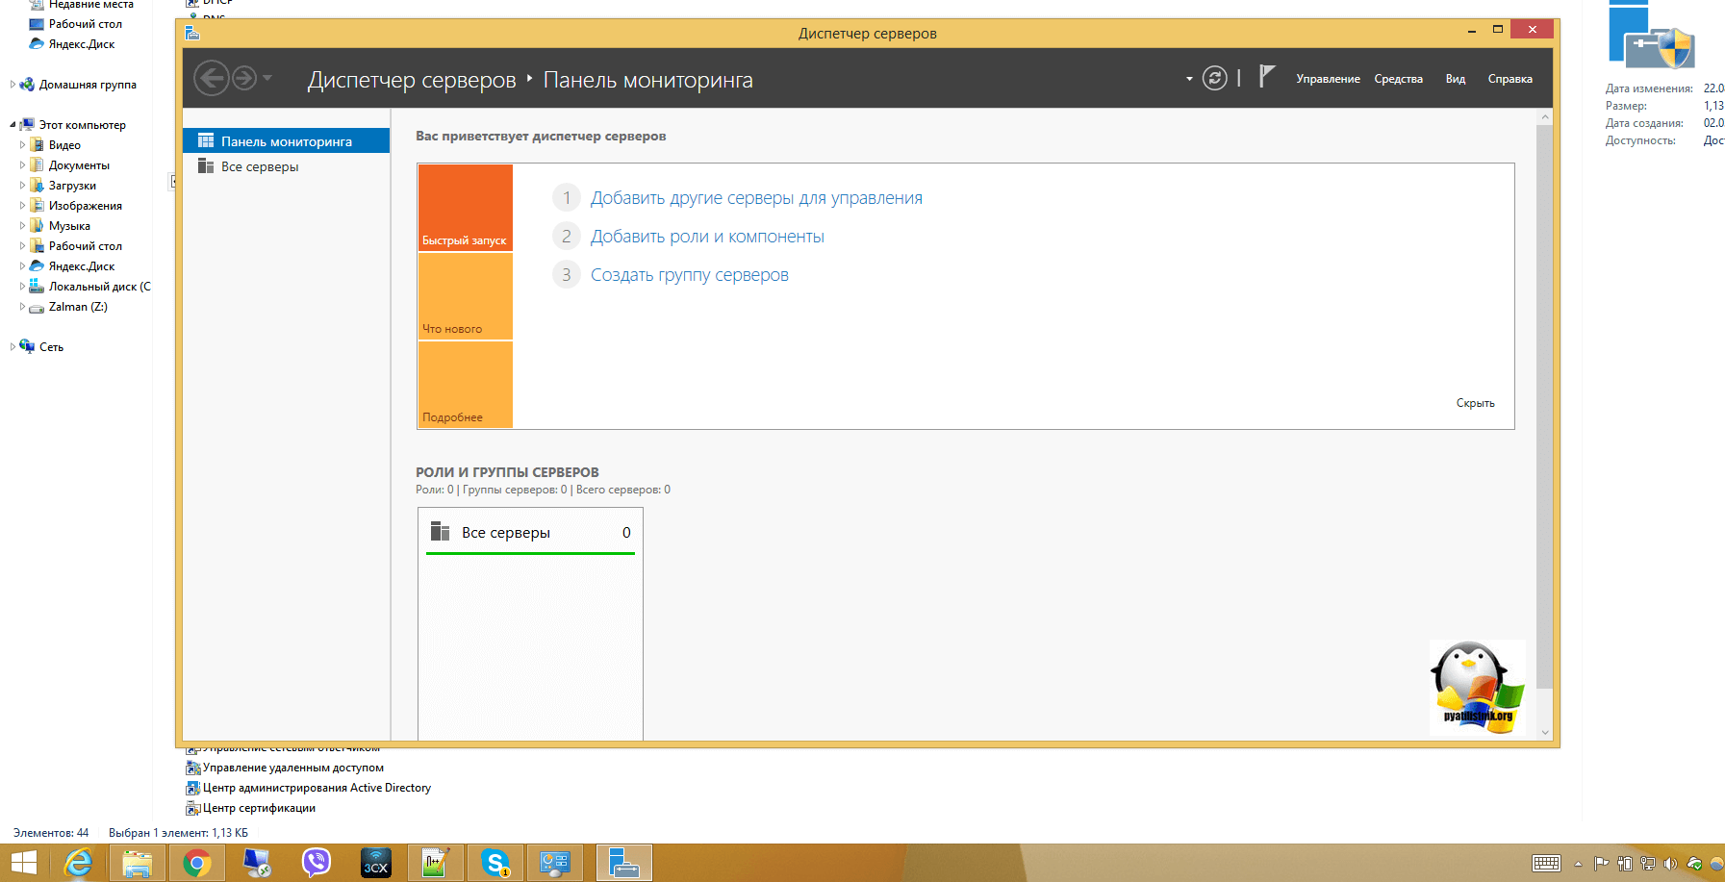Click the refresh icon in Server Manager header

tap(1215, 79)
